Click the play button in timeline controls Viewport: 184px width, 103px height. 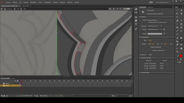(27, 96)
